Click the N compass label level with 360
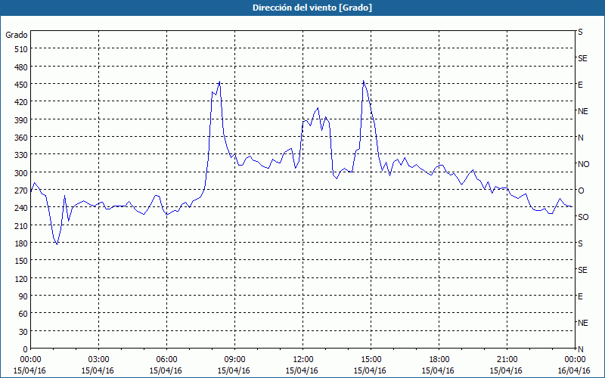Viewport: 605px width, 378px height. click(580, 138)
